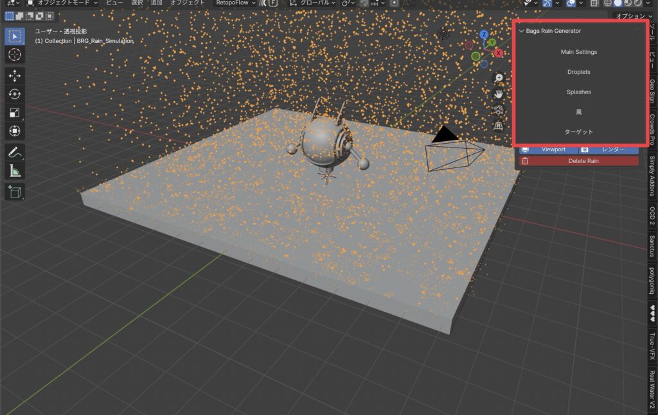
Task: Open the polygoniq sidebar tab
Action: click(x=653, y=280)
